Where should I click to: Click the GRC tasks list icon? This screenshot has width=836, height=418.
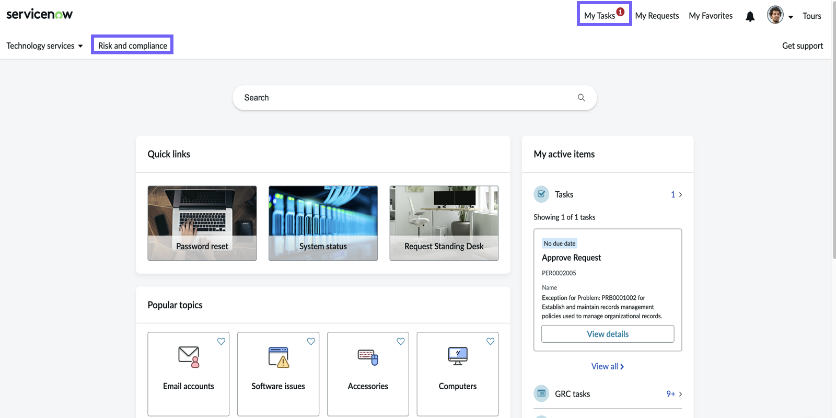[x=541, y=393]
